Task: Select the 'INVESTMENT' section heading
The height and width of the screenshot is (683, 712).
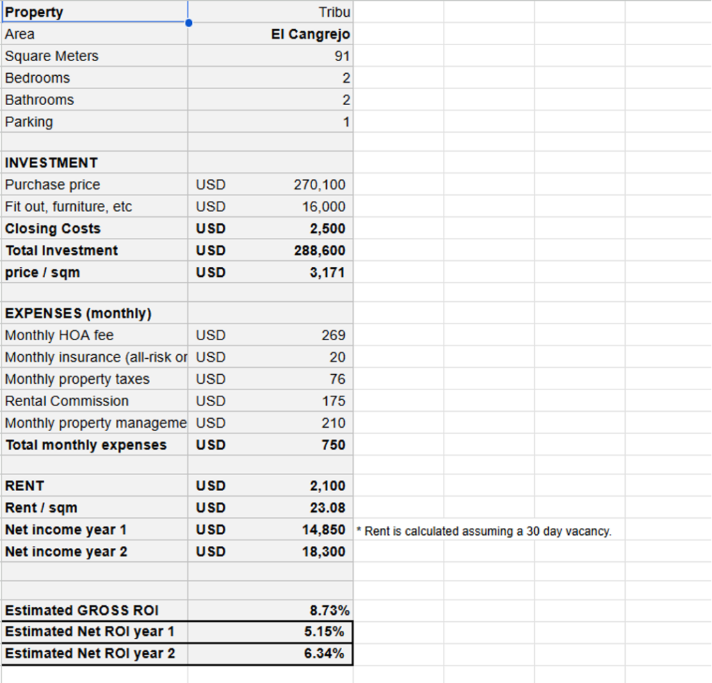Action: pyautogui.click(x=95, y=162)
